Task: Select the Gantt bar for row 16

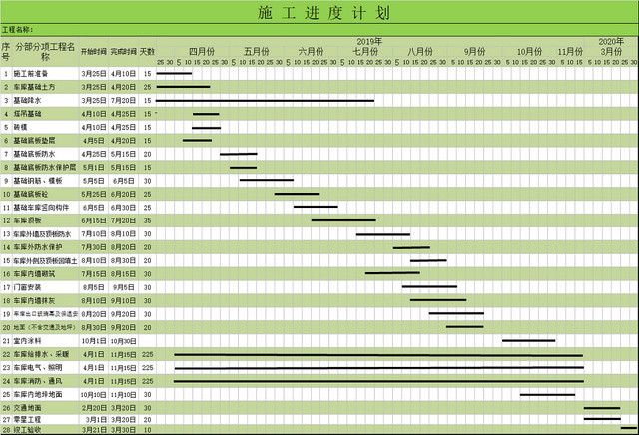Action: coord(392,273)
